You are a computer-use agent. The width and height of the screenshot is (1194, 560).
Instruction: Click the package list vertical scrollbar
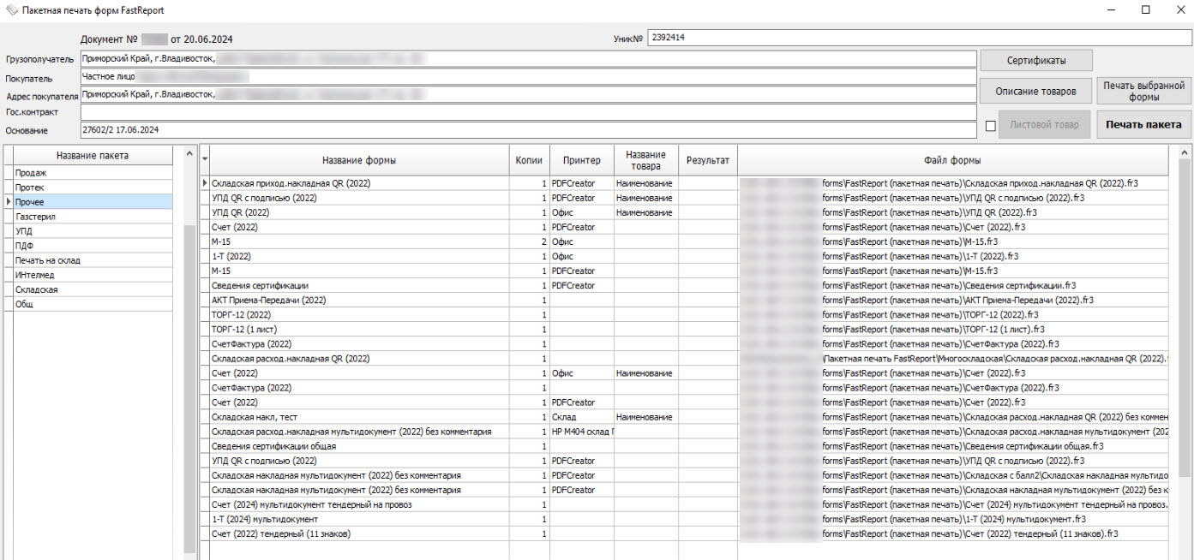click(190, 343)
